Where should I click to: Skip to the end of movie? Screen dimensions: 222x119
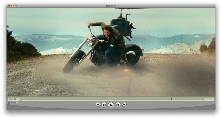click(124, 104)
